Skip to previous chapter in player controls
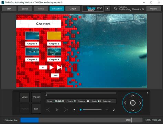 [x=48, y=110]
